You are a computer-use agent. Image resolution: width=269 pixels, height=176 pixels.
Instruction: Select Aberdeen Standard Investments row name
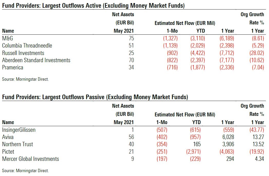(36, 60)
